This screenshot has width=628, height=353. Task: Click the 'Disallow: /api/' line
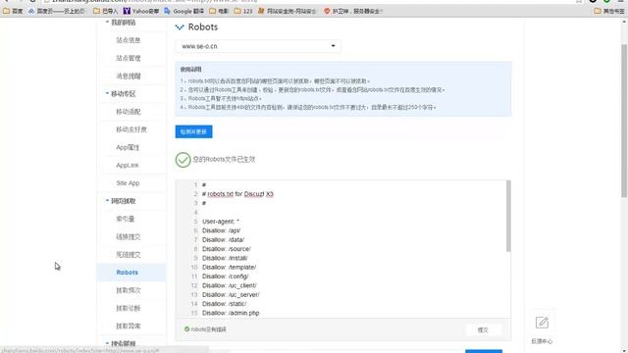point(221,230)
